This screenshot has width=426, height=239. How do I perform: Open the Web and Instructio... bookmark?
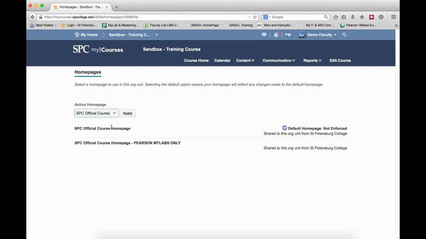(276, 25)
